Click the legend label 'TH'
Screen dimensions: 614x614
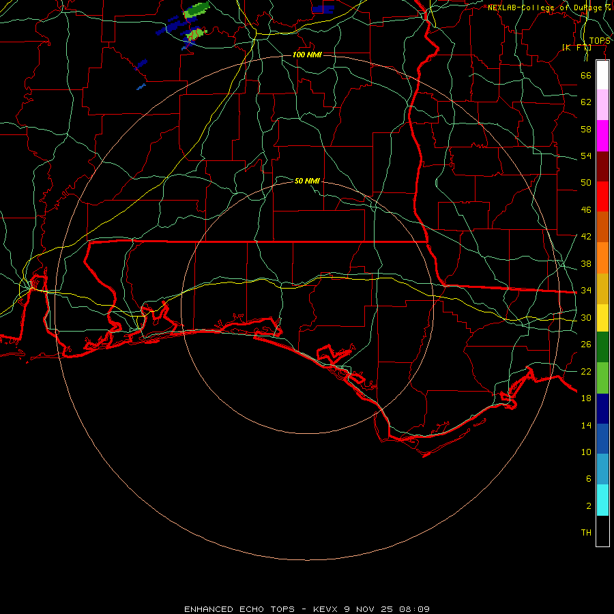(586, 532)
